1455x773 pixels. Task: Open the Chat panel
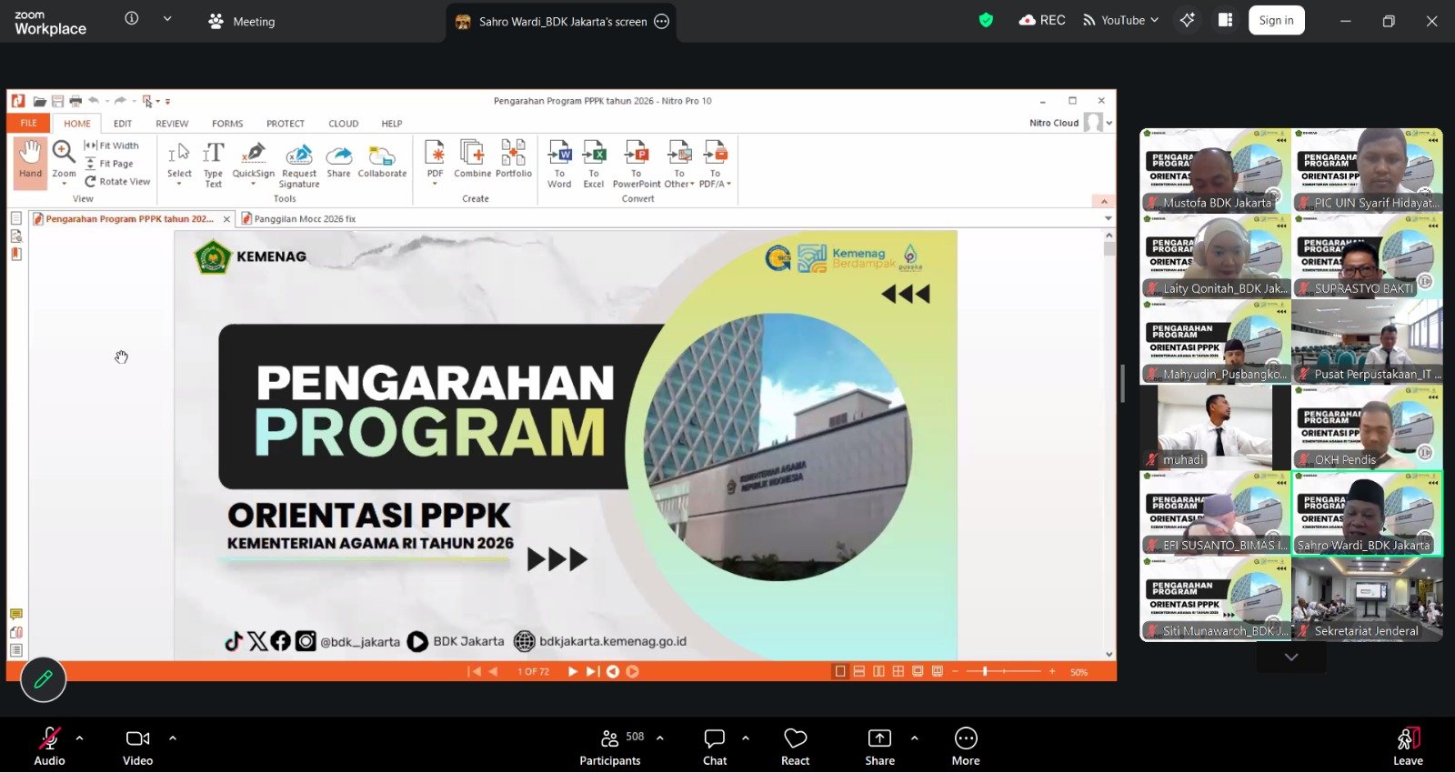pyautogui.click(x=715, y=746)
